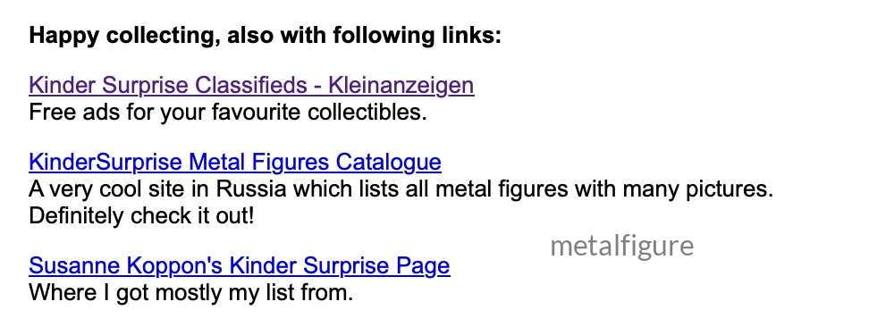Click "Free ads for your favourite collectibles" text
869x327 pixels.
pyautogui.click(x=228, y=113)
